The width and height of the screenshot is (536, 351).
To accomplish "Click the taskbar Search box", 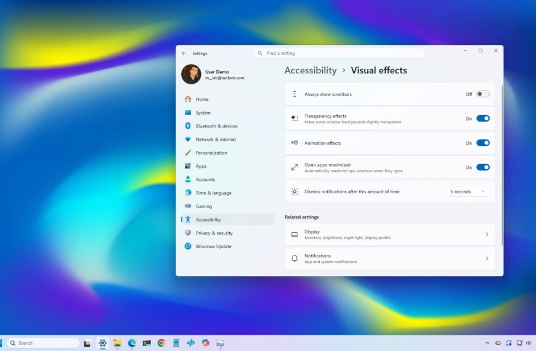I will tap(43, 343).
